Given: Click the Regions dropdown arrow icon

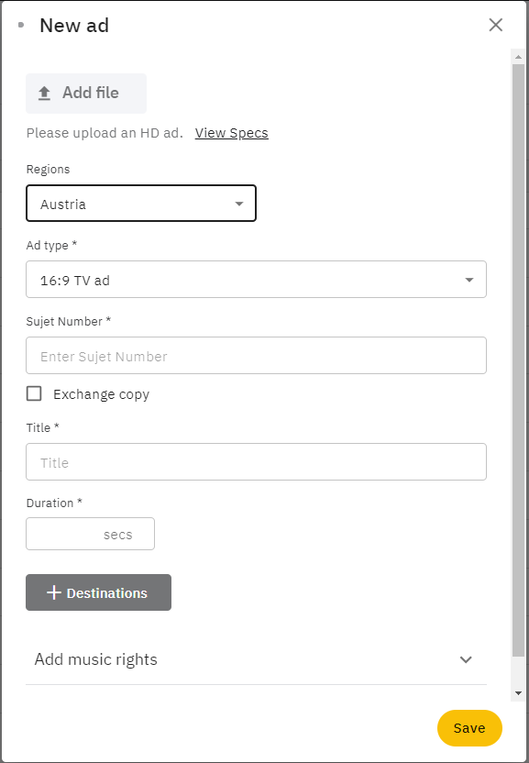Looking at the screenshot, I should pos(239,204).
